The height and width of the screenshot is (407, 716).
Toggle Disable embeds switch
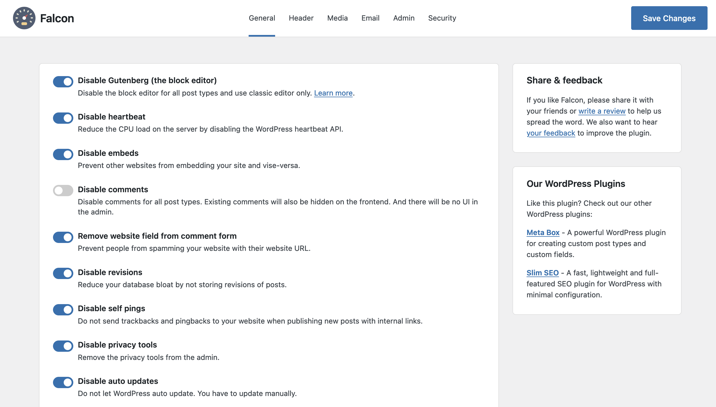(63, 154)
